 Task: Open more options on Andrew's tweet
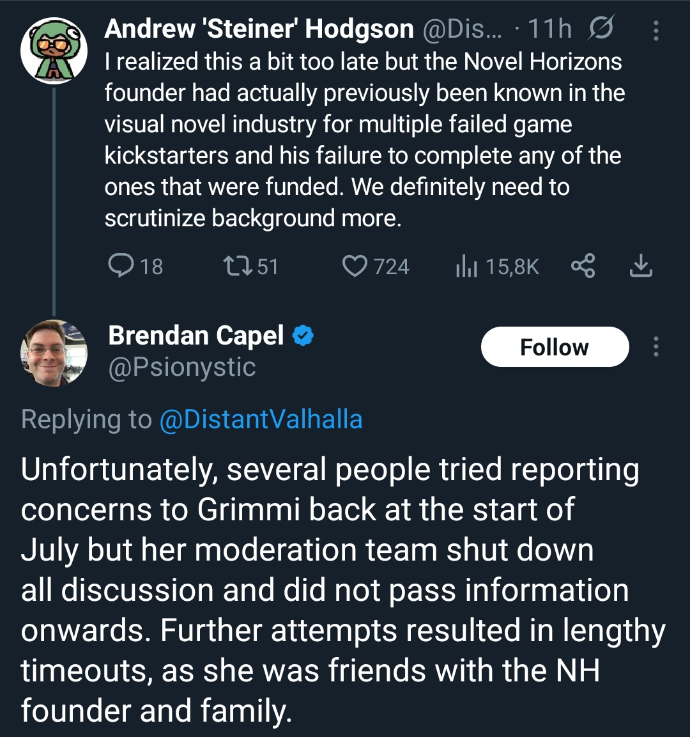655,31
